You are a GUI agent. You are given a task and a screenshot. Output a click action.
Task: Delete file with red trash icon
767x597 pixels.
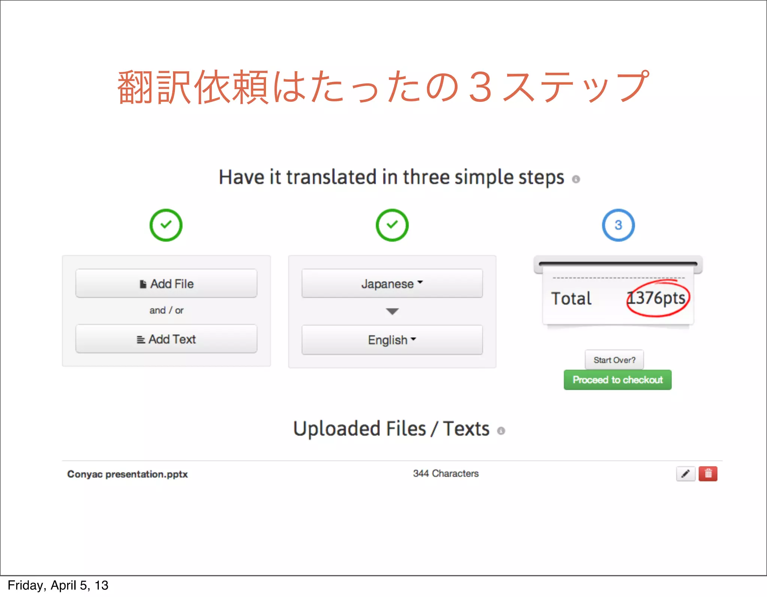[x=708, y=474]
